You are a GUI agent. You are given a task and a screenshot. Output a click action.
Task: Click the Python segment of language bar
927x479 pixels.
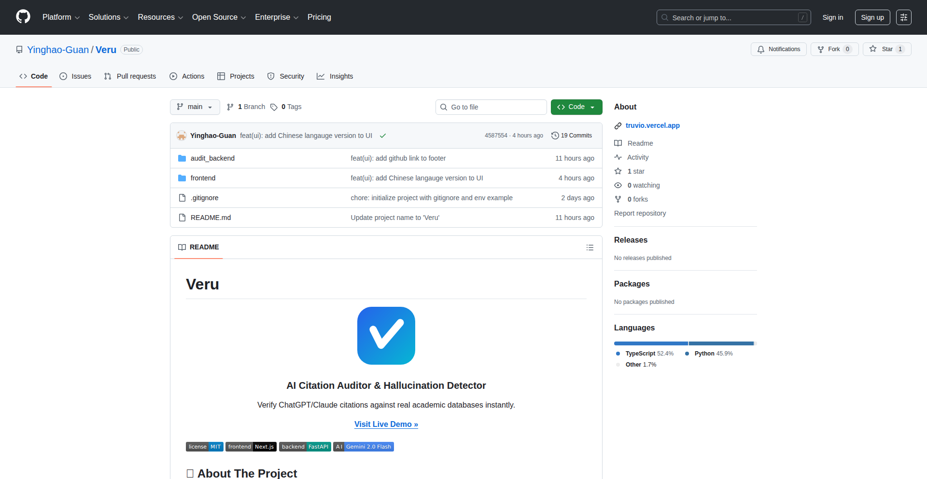point(721,343)
